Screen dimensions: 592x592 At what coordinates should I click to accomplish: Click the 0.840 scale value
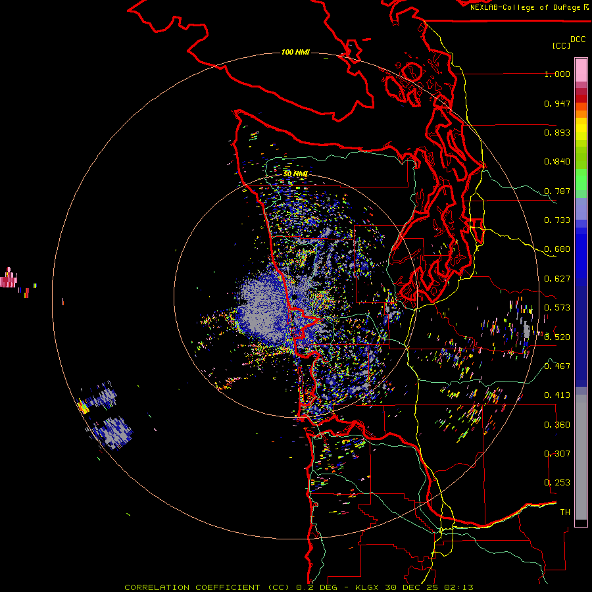tap(557, 162)
